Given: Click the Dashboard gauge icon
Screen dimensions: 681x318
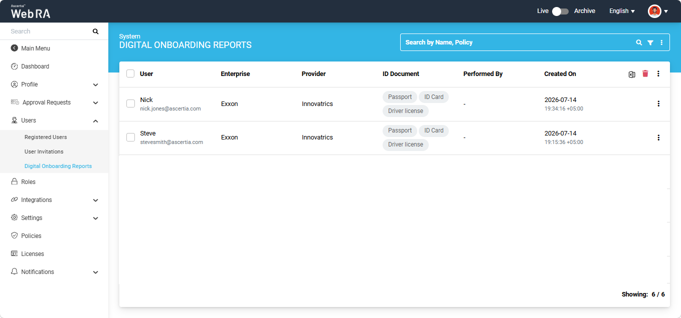Looking at the screenshot, I should click(x=15, y=66).
